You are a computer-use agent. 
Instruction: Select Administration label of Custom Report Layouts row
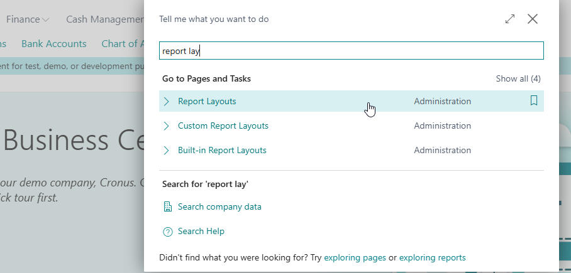tap(443, 126)
